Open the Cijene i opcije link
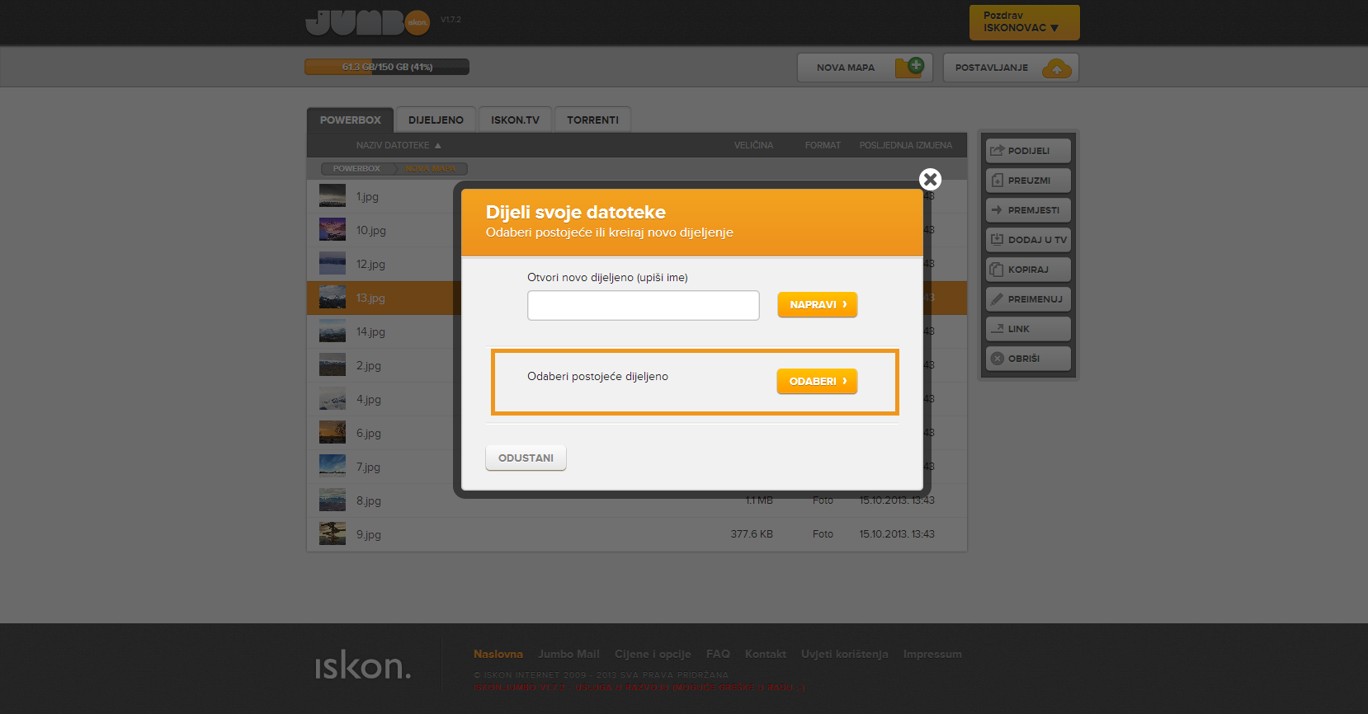 click(x=653, y=654)
